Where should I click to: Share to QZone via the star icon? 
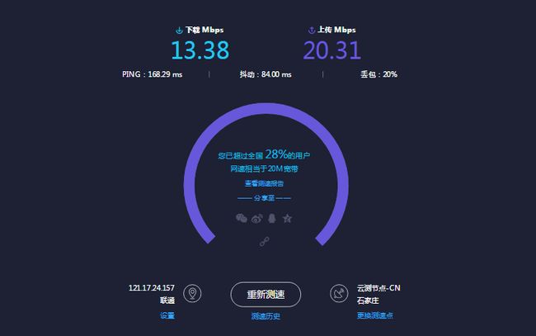coord(287,218)
